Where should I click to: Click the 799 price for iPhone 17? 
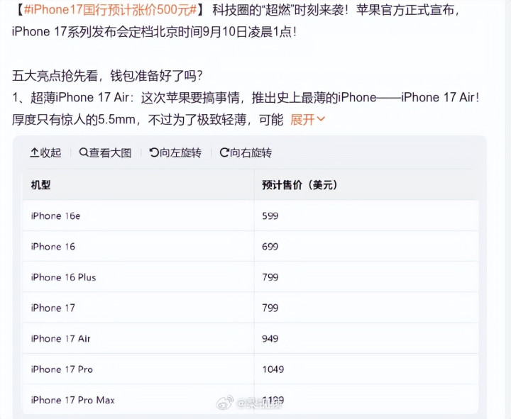[270, 308]
